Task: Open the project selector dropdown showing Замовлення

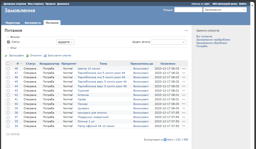Action: [x=225, y=10]
